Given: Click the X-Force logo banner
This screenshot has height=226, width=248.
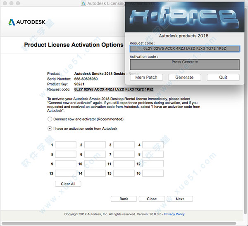Looking at the screenshot, I should tap(185, 17).
